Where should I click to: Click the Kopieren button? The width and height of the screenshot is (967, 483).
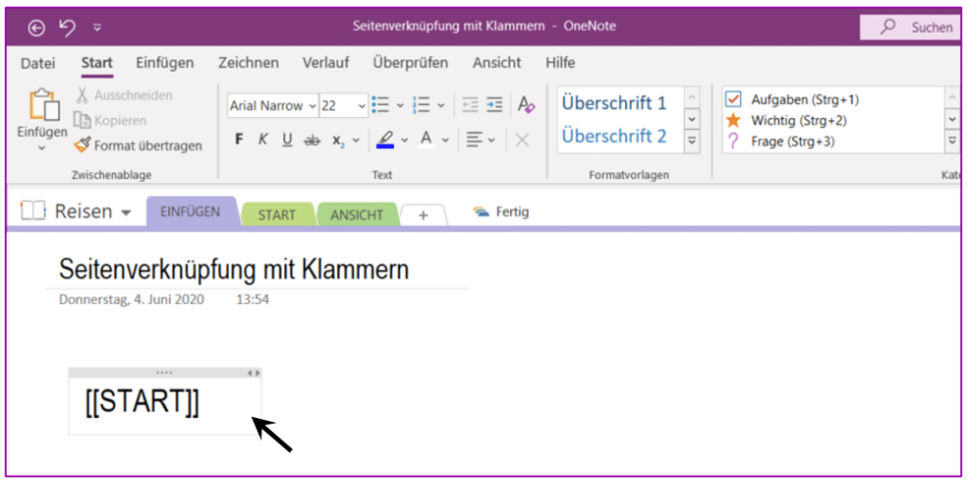tap(110, 120)
